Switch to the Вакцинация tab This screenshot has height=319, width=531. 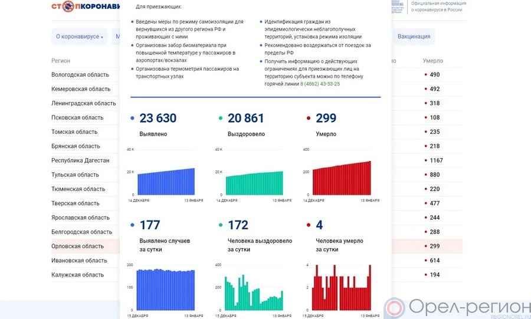(414, 37)
